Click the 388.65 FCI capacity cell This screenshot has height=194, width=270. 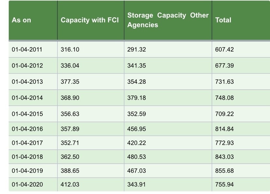[x=70, y=171]
